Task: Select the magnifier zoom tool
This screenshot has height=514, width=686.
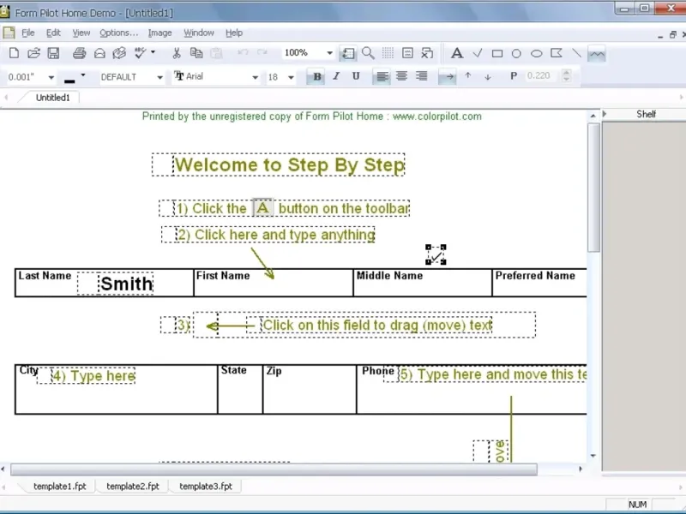Action: (x=368, y=53)
